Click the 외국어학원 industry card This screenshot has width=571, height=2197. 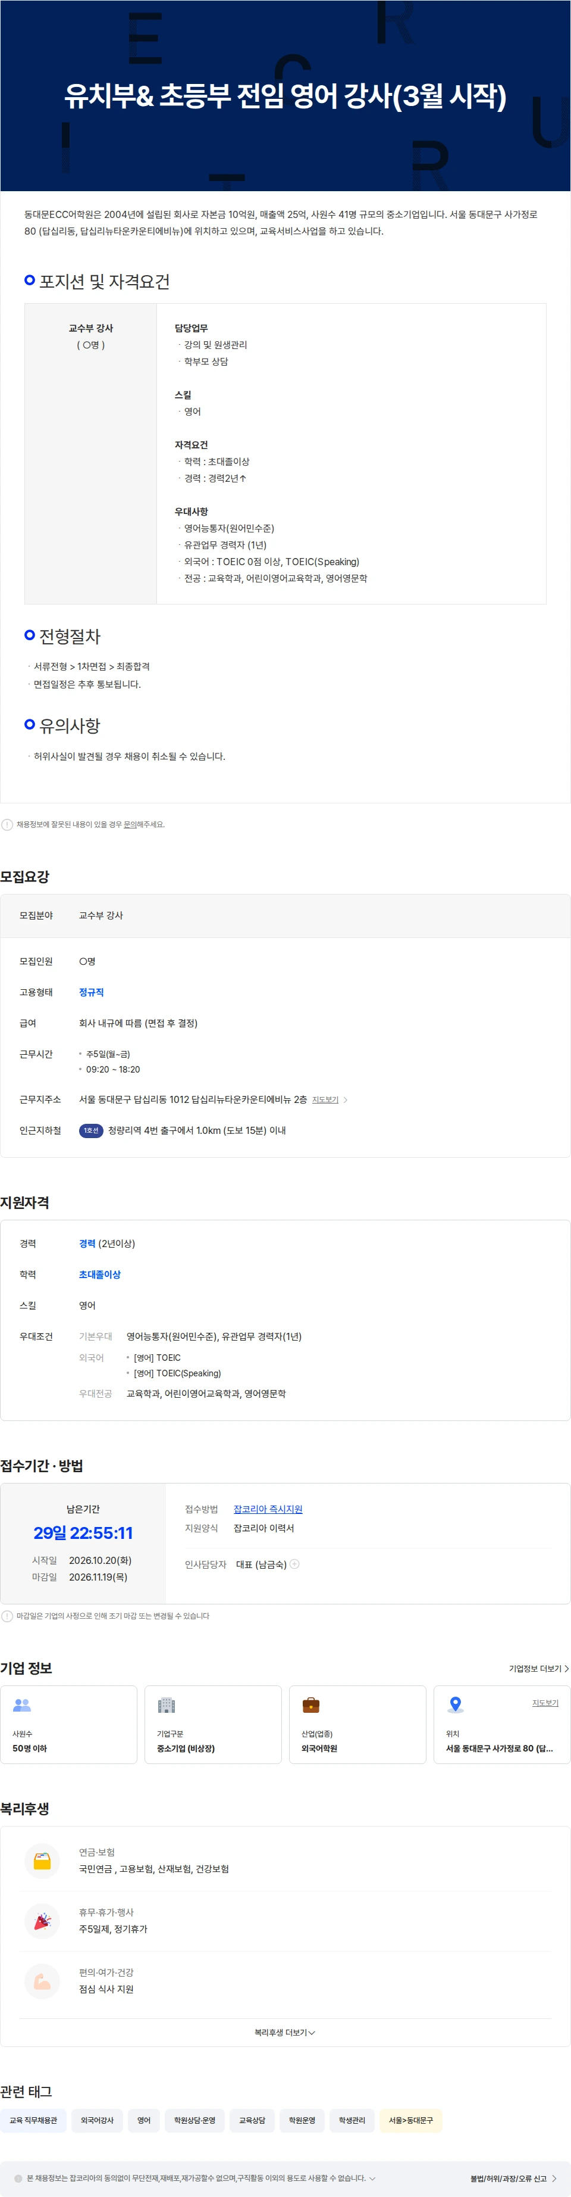(x=357, y=1725)
